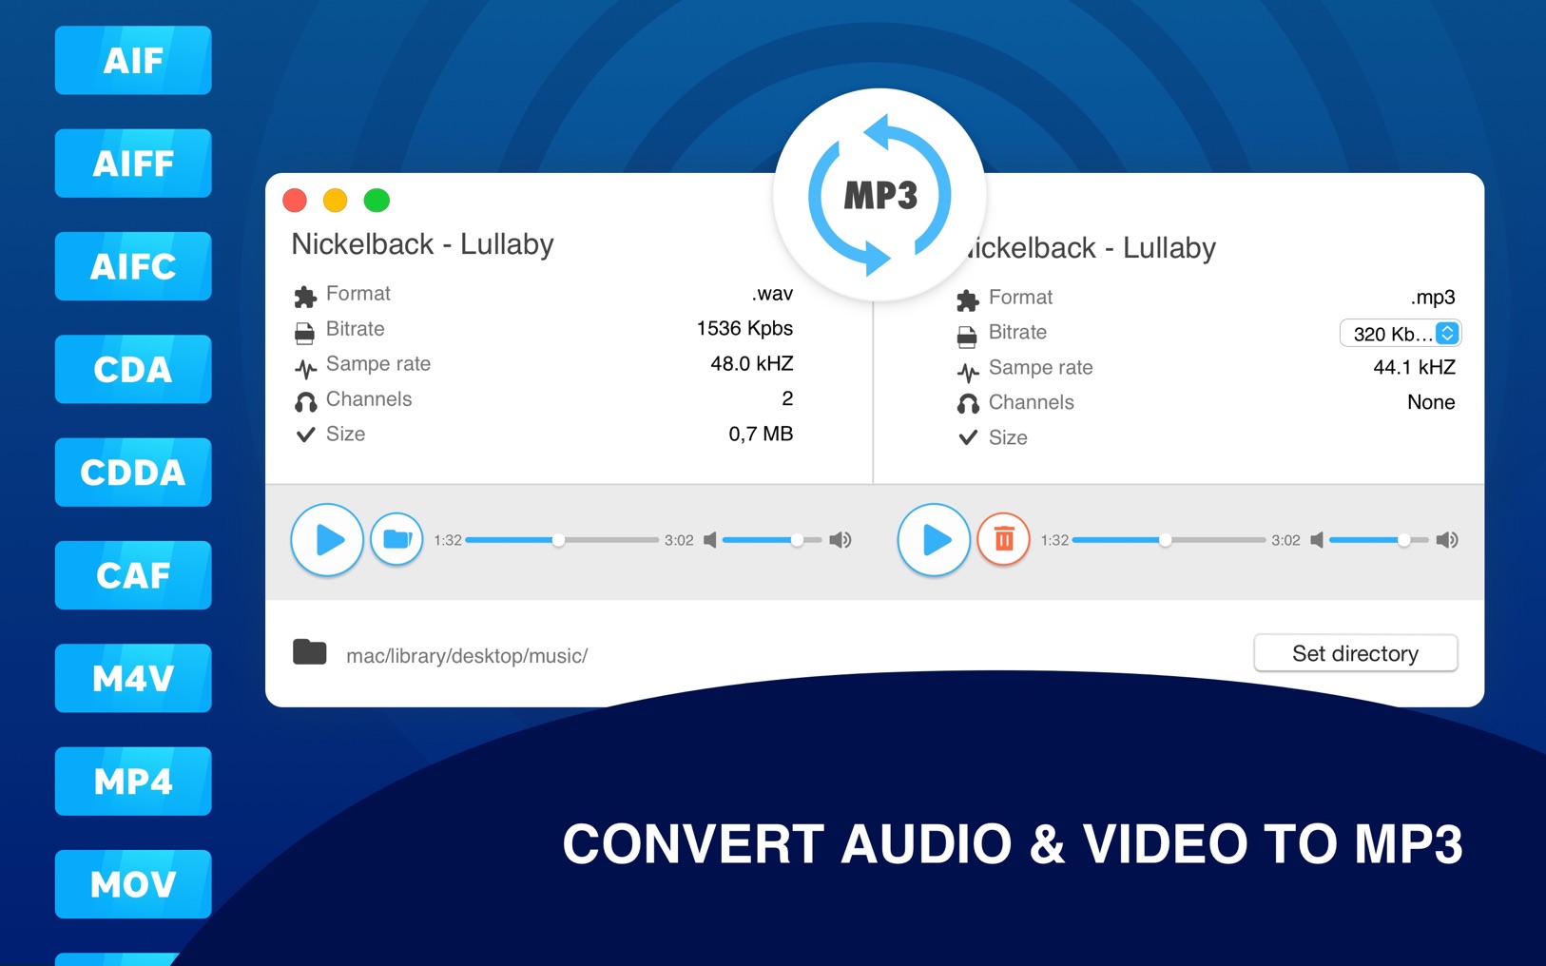Screen dimensions: 1546x966
Task: Seek the source track progress slider
Action: [562, 540]
